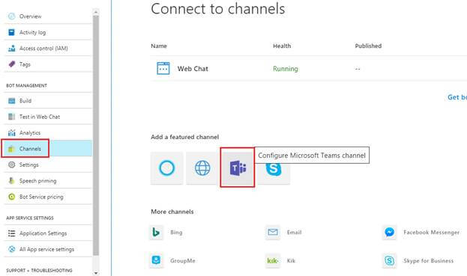Click the sidebar scrollbar up arrow

[96, 12]
